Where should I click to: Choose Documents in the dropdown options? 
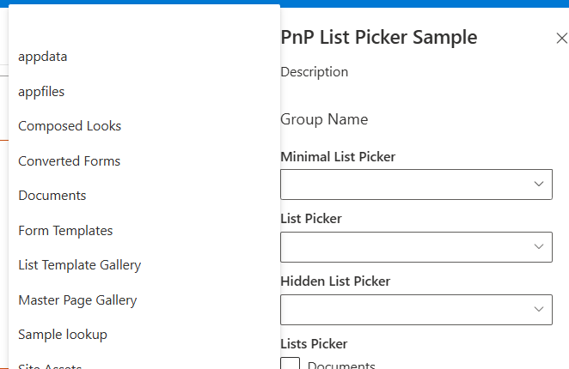click(52, 196)
